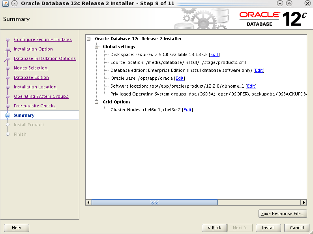Edit the Oracle base path
Image resolution: width=313 pixels, height=234 pixels.
[x=180, y=78]
